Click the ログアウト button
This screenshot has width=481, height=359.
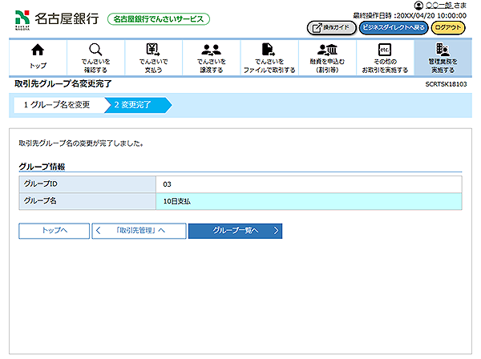click(448, 27)
